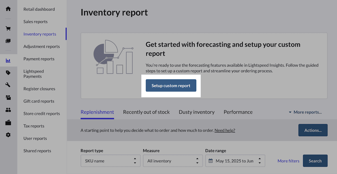Viewport: 337px width, 174px height.
Task: Click the Need help? link
Action: click(x=225, y=130)
